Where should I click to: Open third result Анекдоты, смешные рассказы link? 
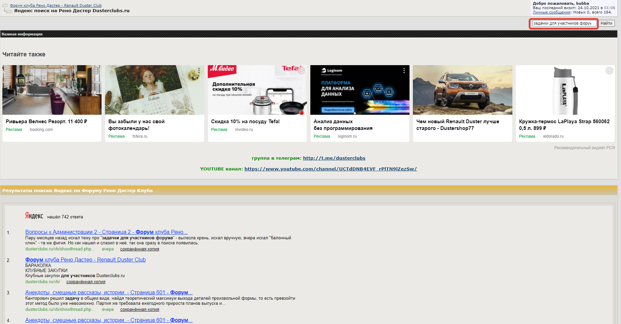(109, 292)
